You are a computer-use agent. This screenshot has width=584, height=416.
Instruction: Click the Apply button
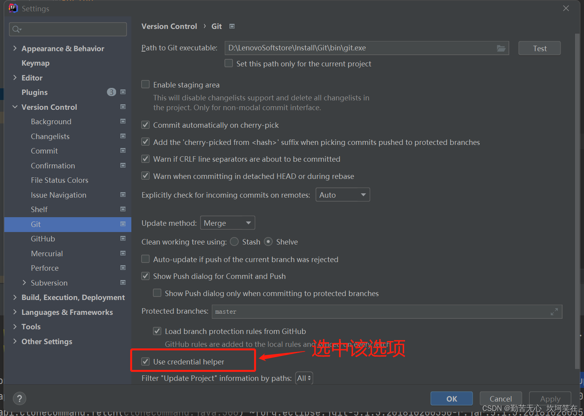coord(550,398)
